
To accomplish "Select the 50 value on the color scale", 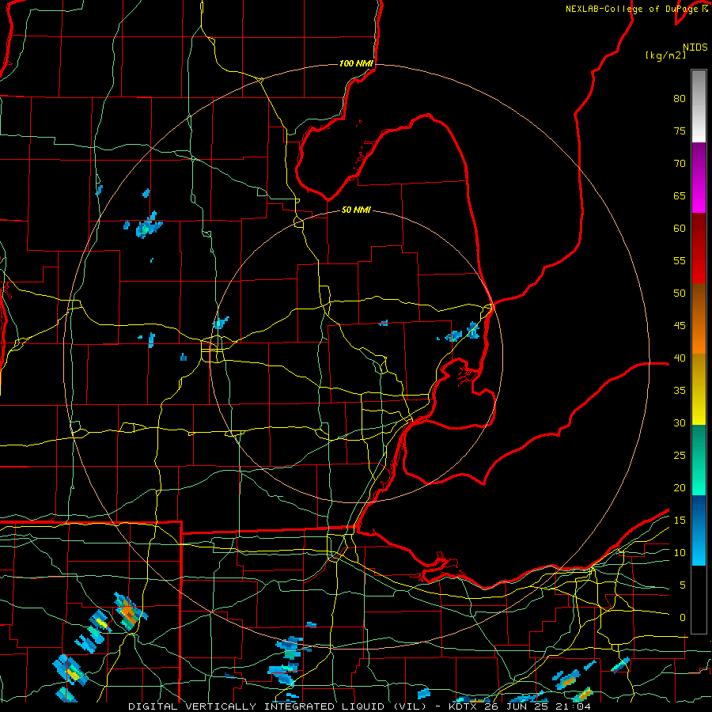I will pyautogui.click(x=680, y=293).
